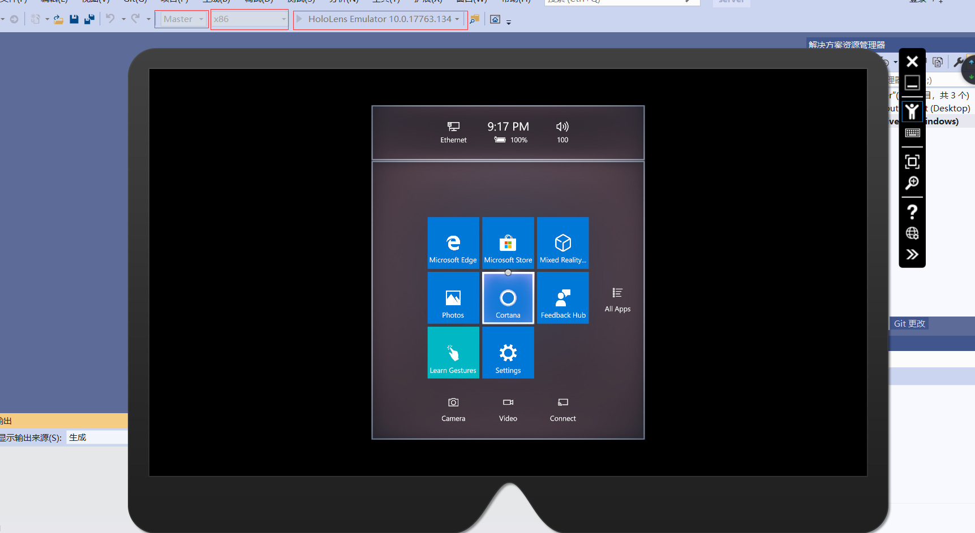Viewport: 975px width, 533px height.
Task: Expand the Redo history dropdown arrow
Action: (148, 19)
